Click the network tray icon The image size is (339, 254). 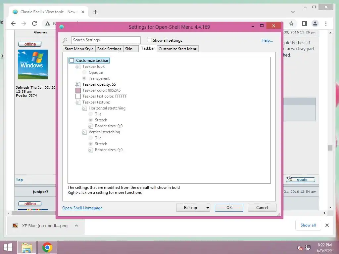tap(308, 248)
